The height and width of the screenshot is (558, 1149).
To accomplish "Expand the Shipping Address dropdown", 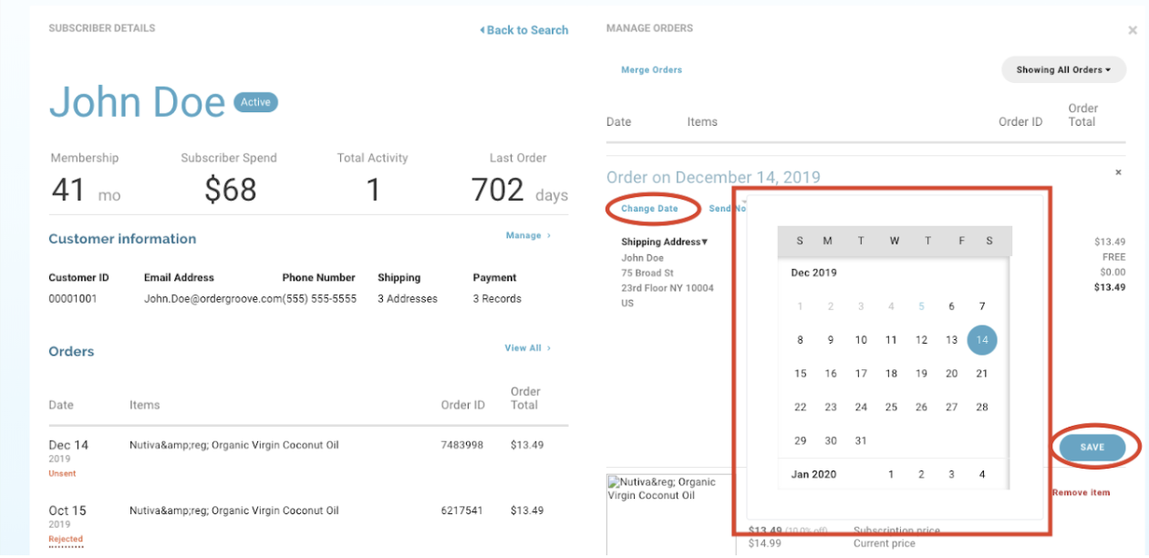I will (664, 242).
